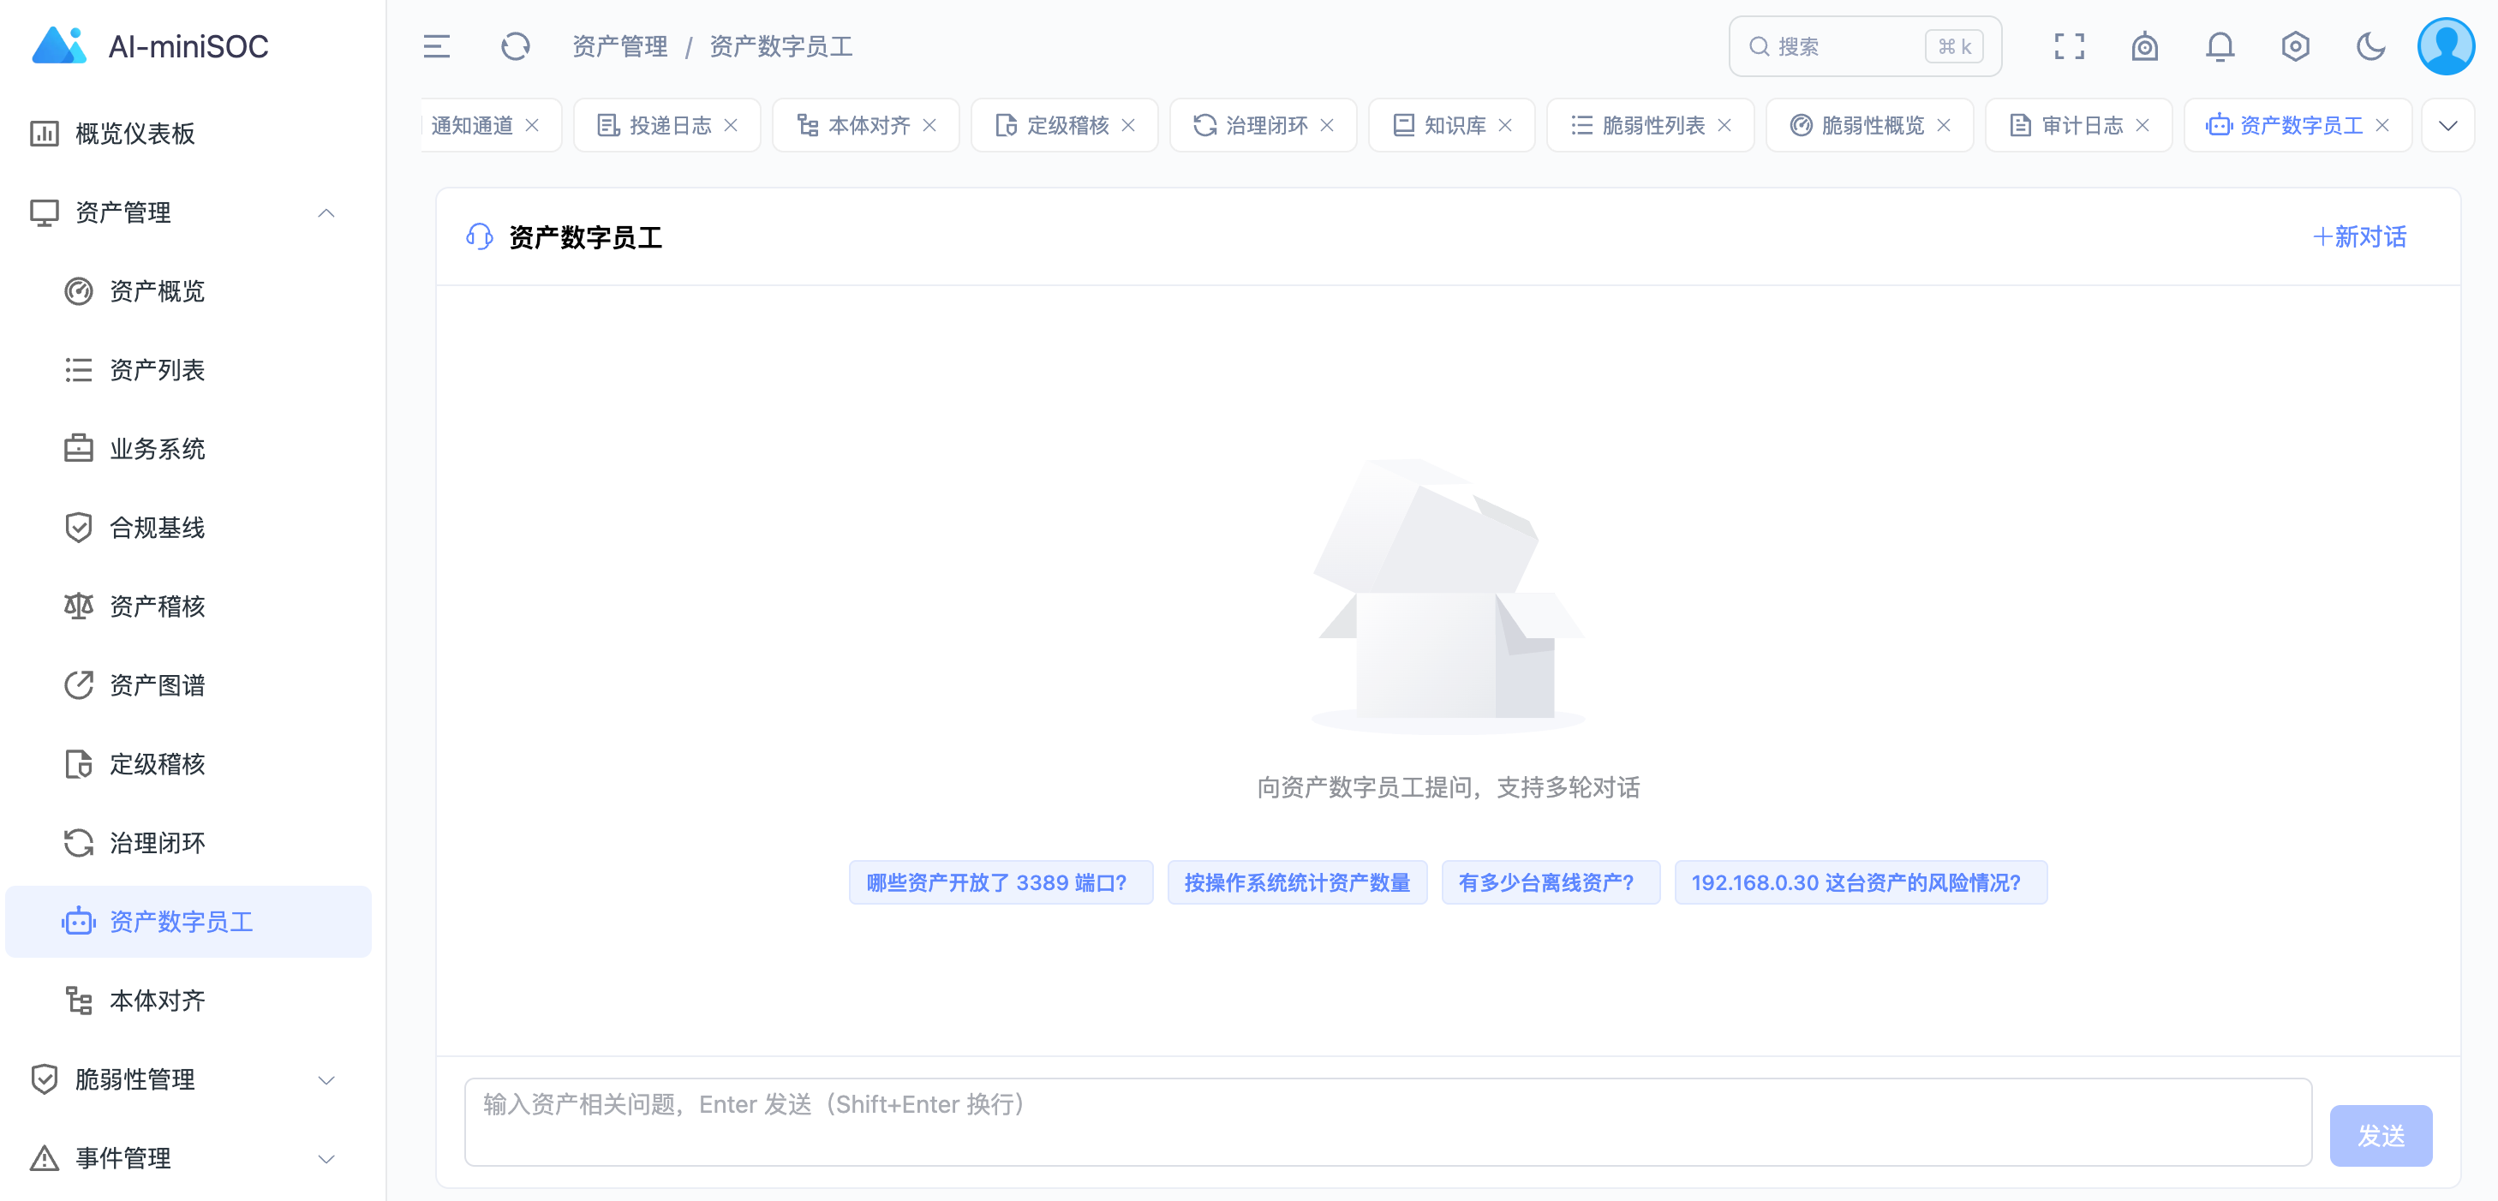Collapse the 资产管理 sidebar group
The image size is (2498, 1201).
[189, 212]
